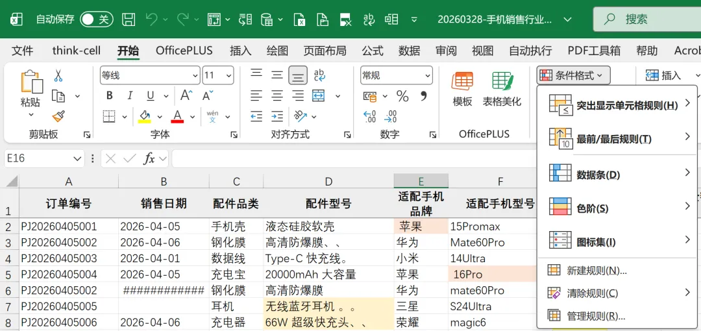Viewport: 701px width, 331px height.
Task: Apply the red font color A
Action: (x=177, y=116)
